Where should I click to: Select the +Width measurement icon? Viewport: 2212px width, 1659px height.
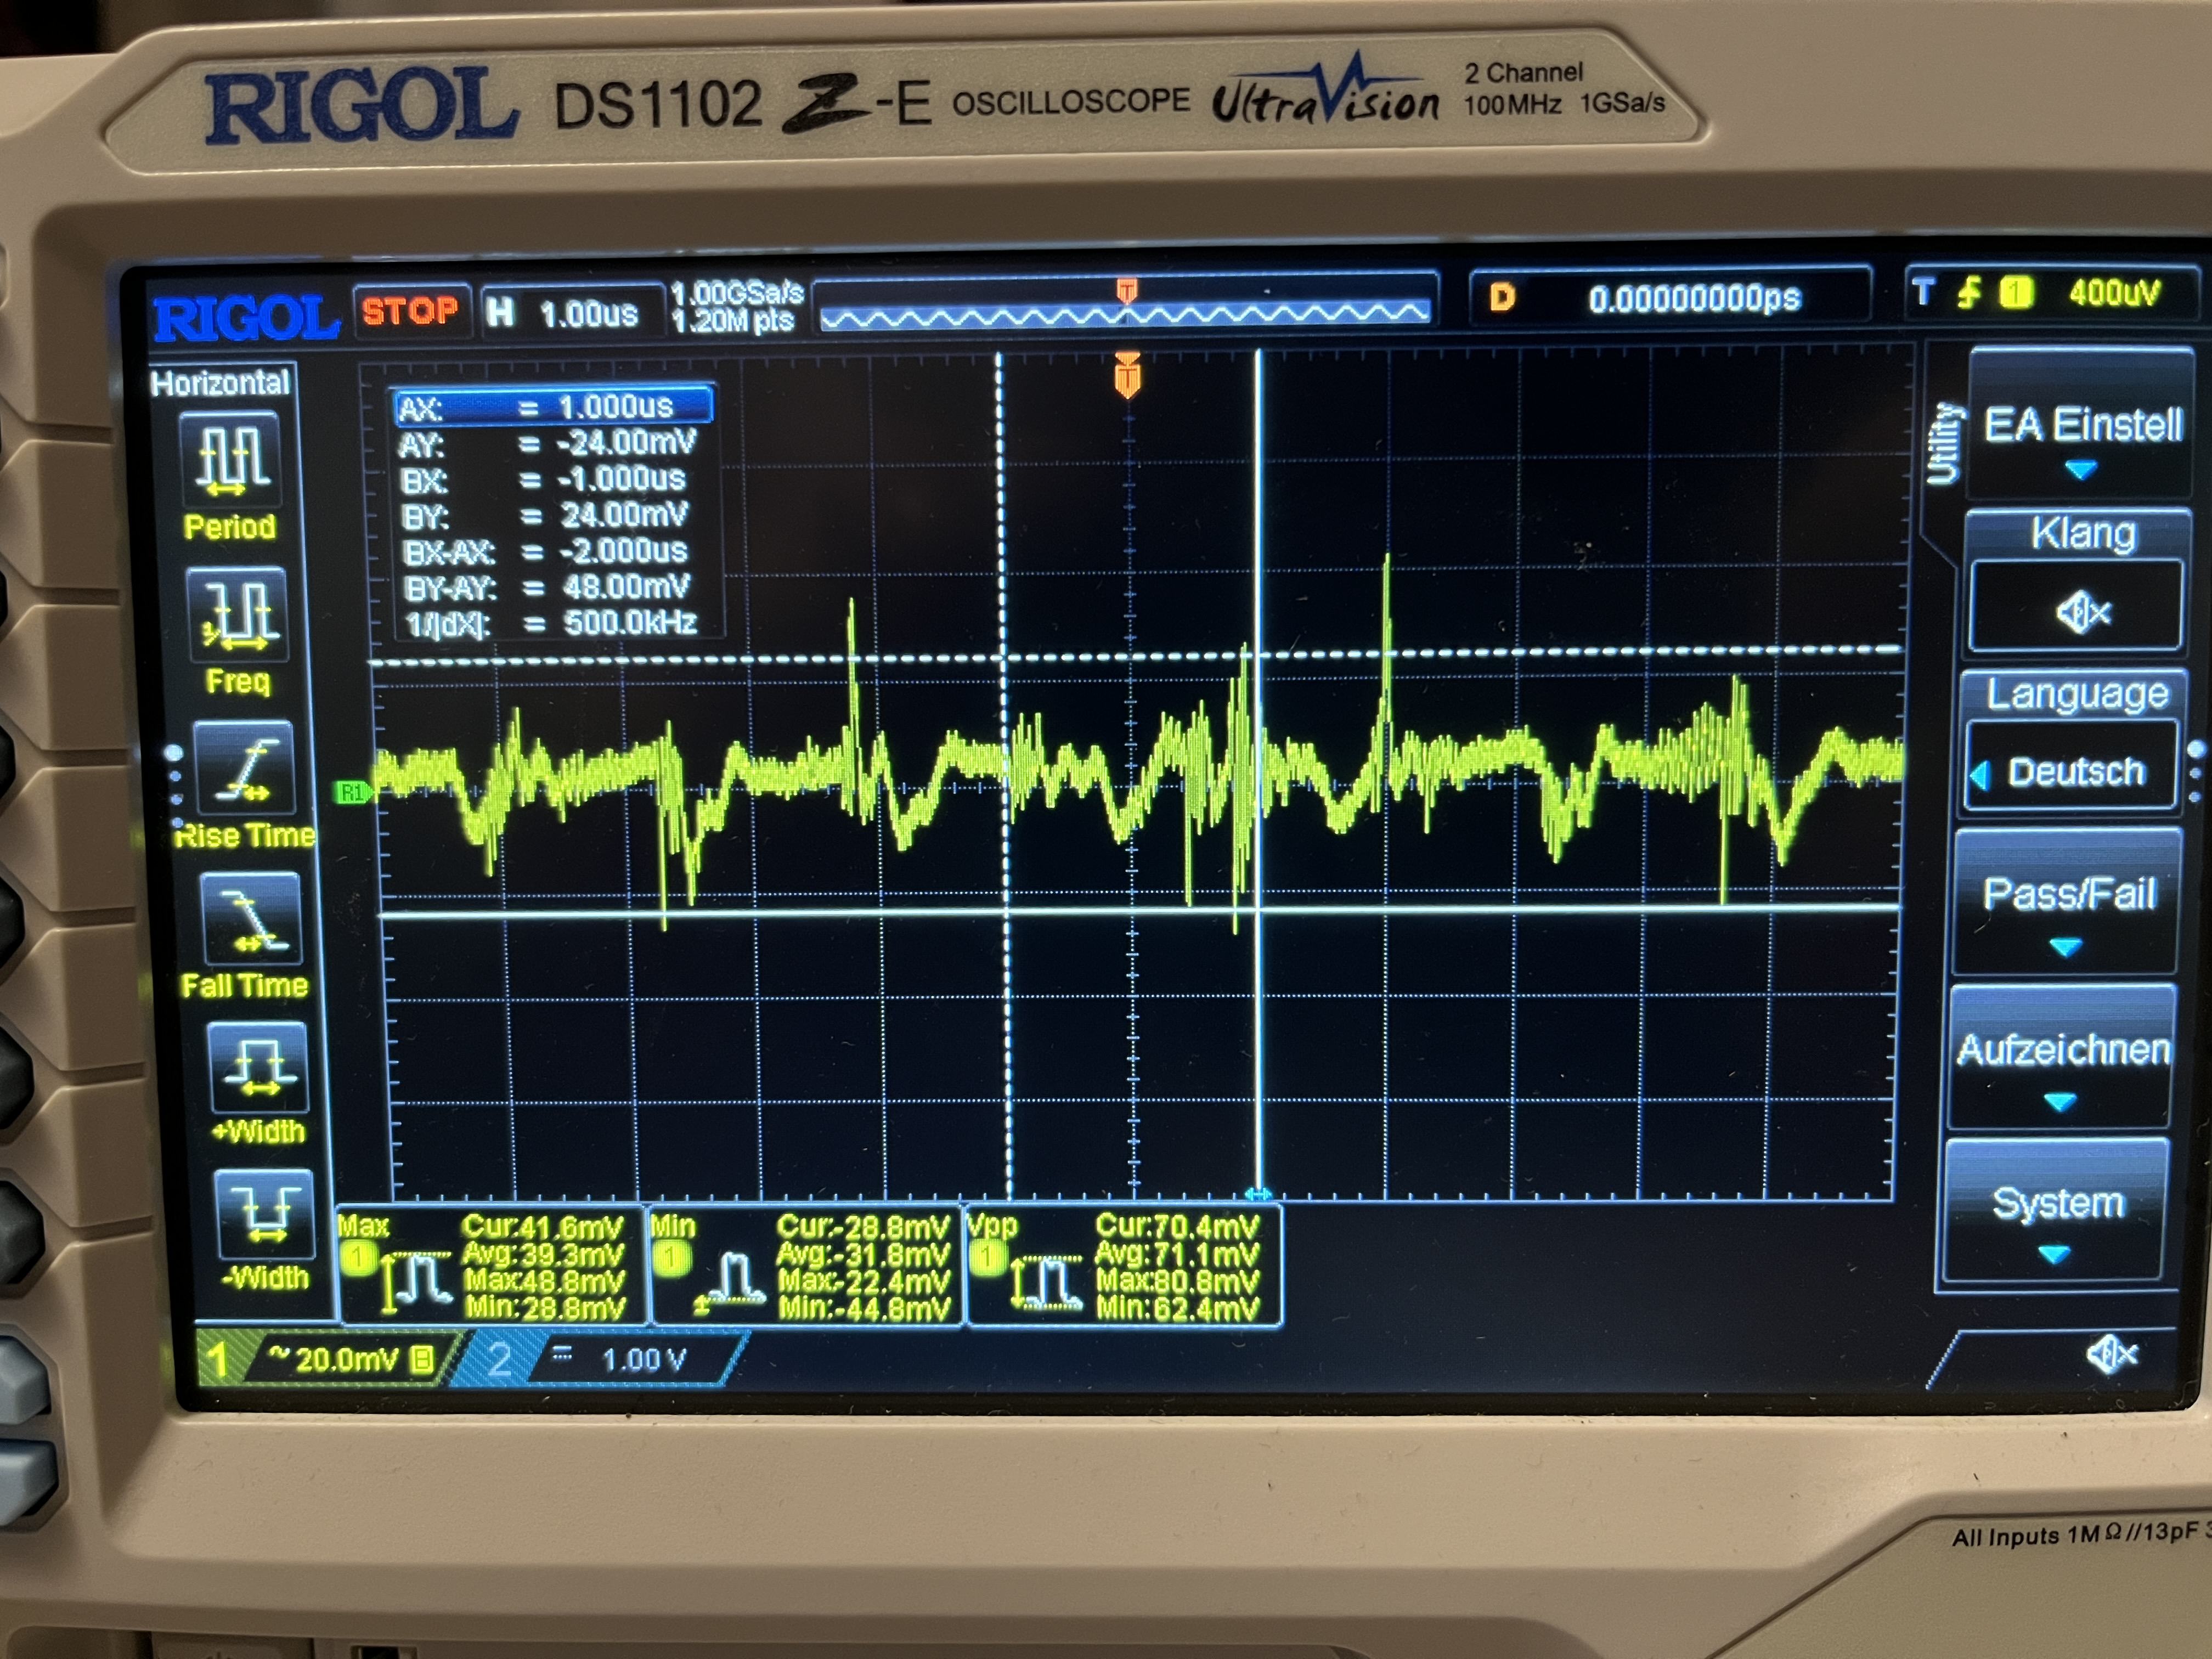tap(257, 1067)
